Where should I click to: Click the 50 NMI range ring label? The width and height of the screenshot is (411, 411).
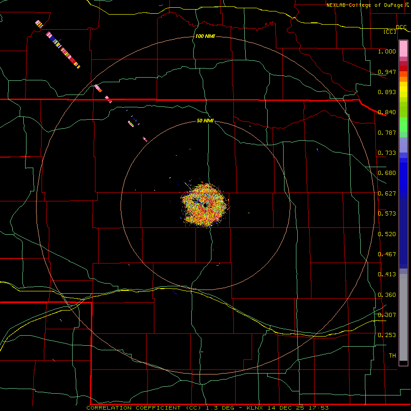click(205, 121)
